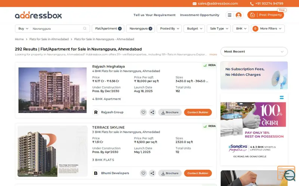
Task: Click the phone icon in top bar
Action: pyautogui.click(x=252, y=4)
